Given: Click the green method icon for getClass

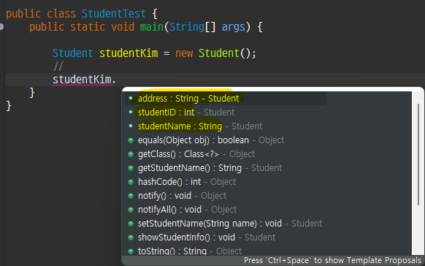Looking at the screenshot, I should pyautogui.click(x=131, y=154).
